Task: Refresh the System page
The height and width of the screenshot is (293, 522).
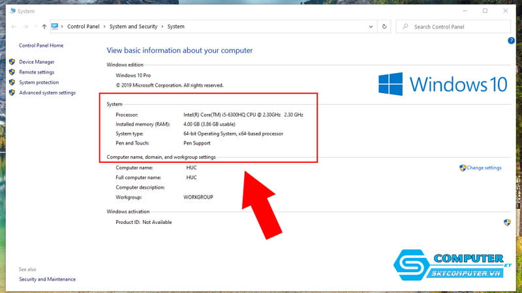Action: click(385, 27)
